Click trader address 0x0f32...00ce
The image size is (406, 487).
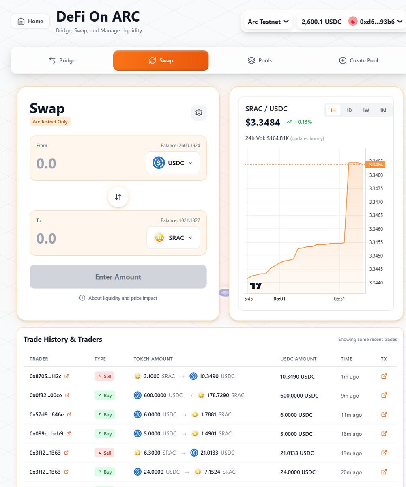click(x=46, y=395)
